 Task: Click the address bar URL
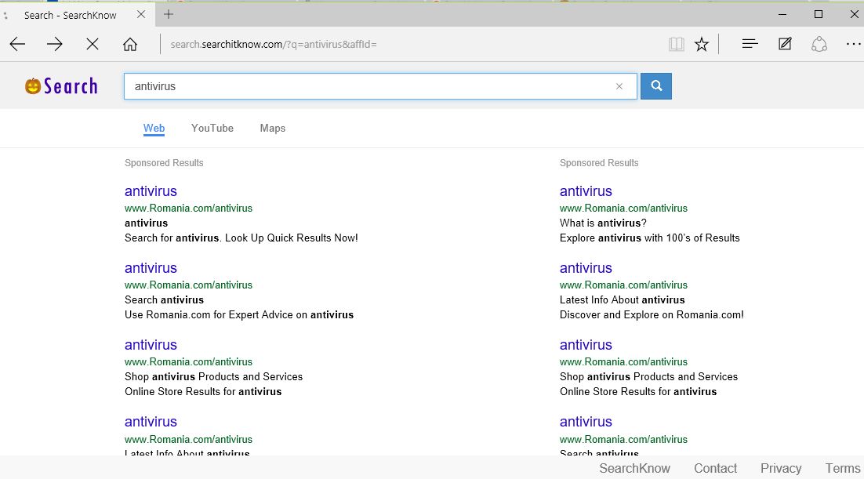[274, 45]
